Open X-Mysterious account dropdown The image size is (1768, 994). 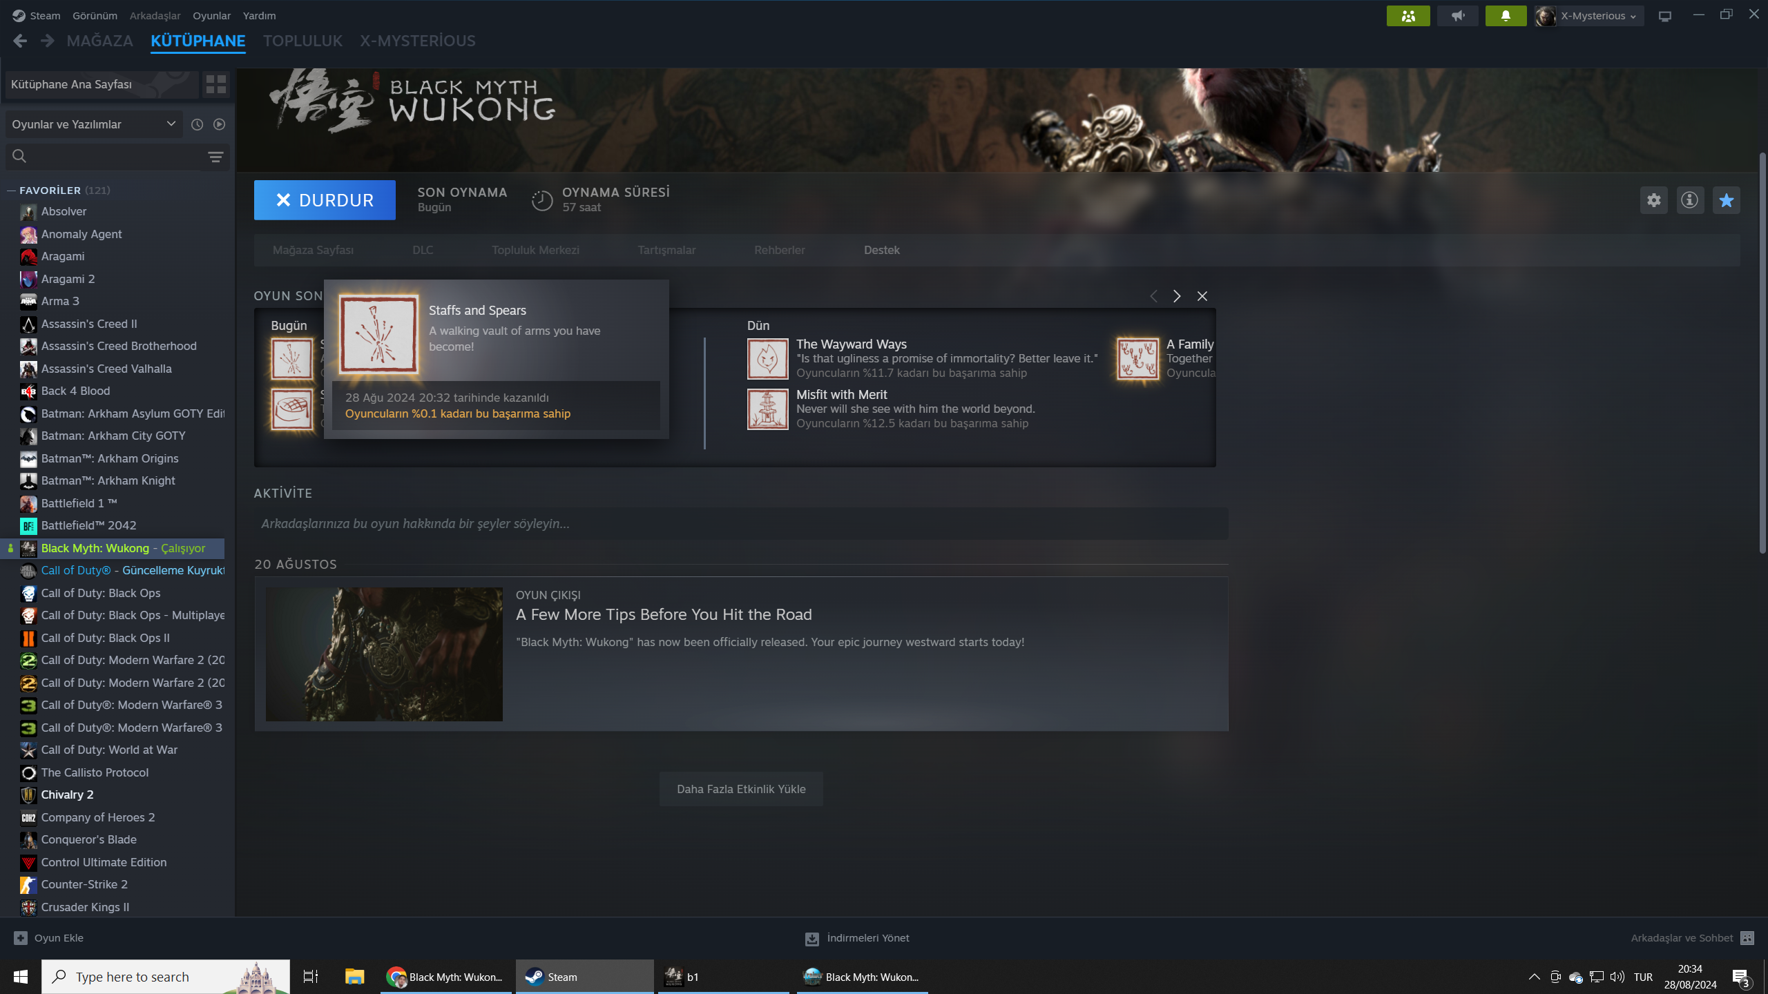click(x=1589, y=16)
